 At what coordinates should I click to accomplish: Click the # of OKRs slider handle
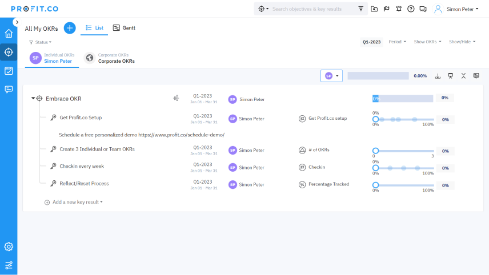[375, 151]
